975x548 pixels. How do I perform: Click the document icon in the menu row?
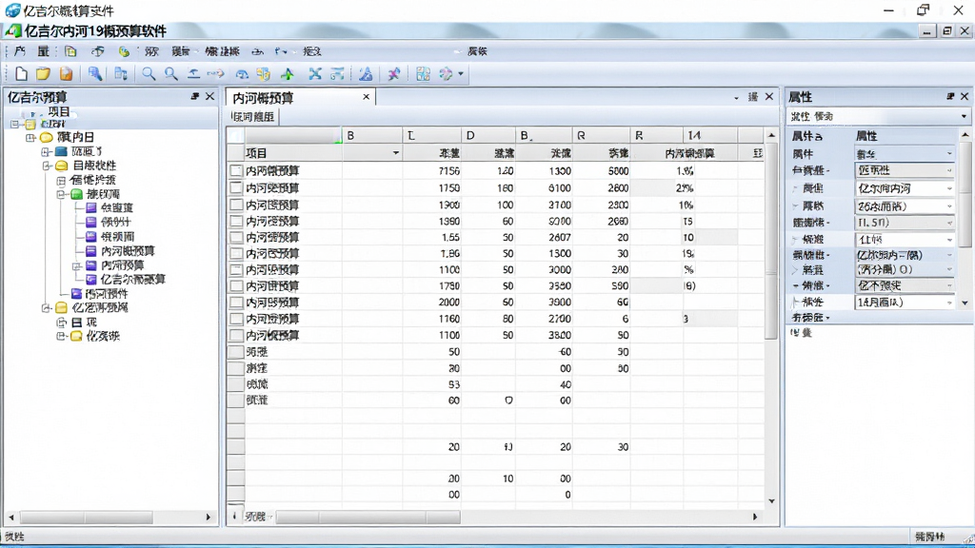point(70,51)
